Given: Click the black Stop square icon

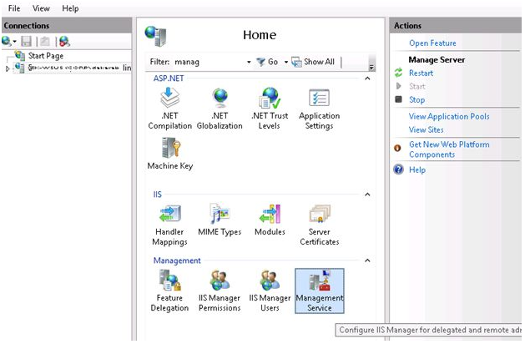Looking at the screenshot, I should [398, 99].
